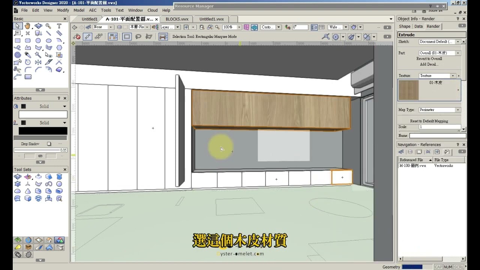This screenshot has height=270, width=480.
Task: Click Reset to Default Mapping
Action: pyautogui.click(x=429, y=121)
